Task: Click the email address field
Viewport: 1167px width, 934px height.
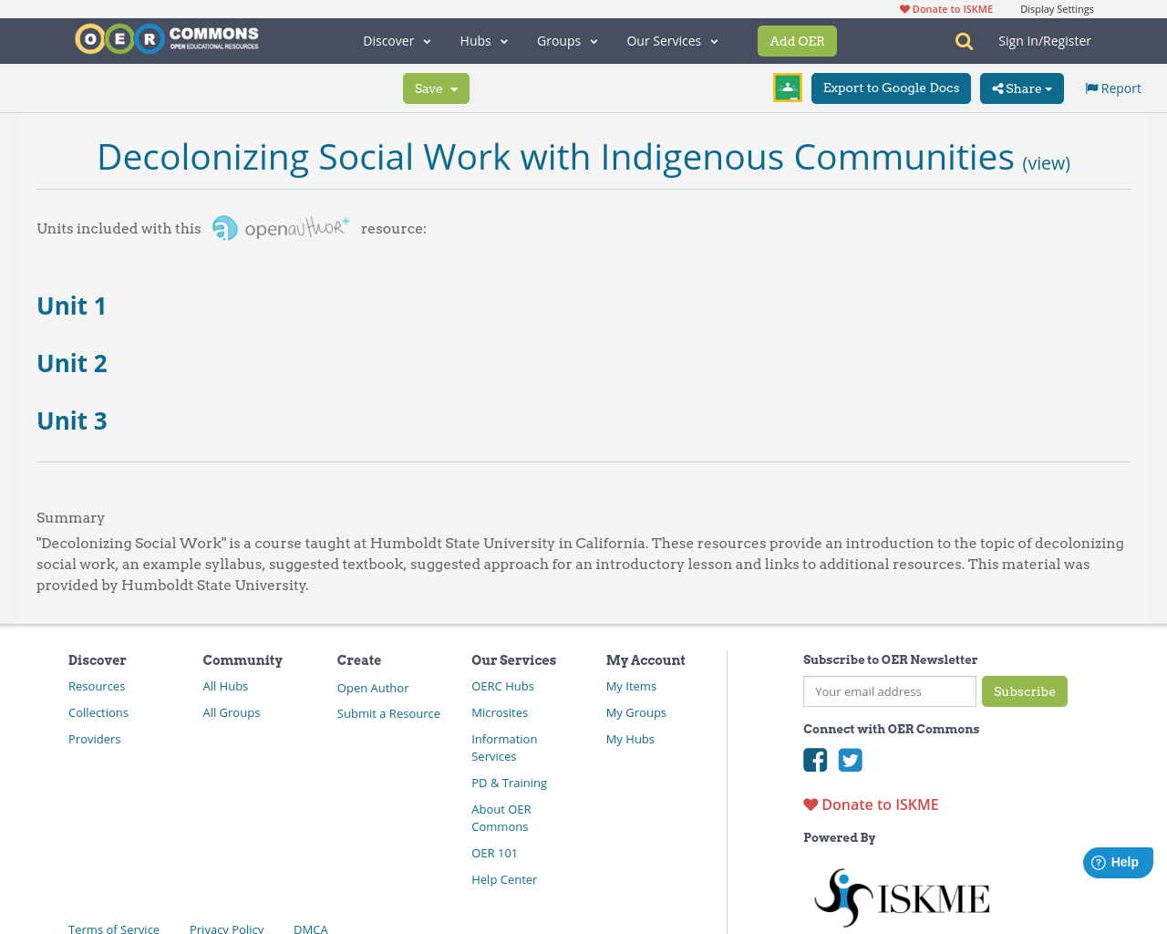Action: coord(889,691)
